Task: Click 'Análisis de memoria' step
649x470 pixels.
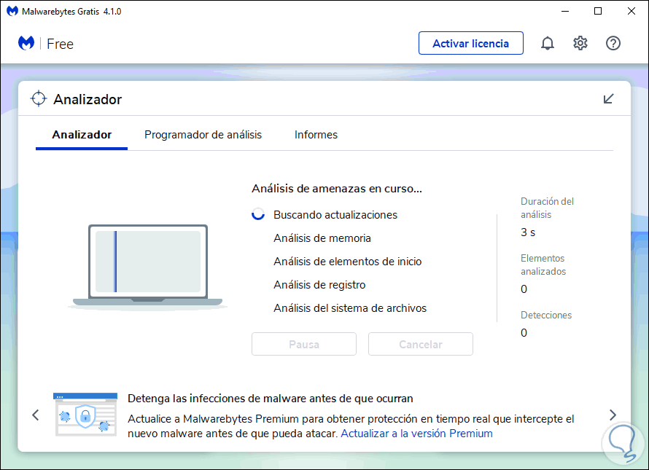Action: pyautogui.click(x=322, y=238)
